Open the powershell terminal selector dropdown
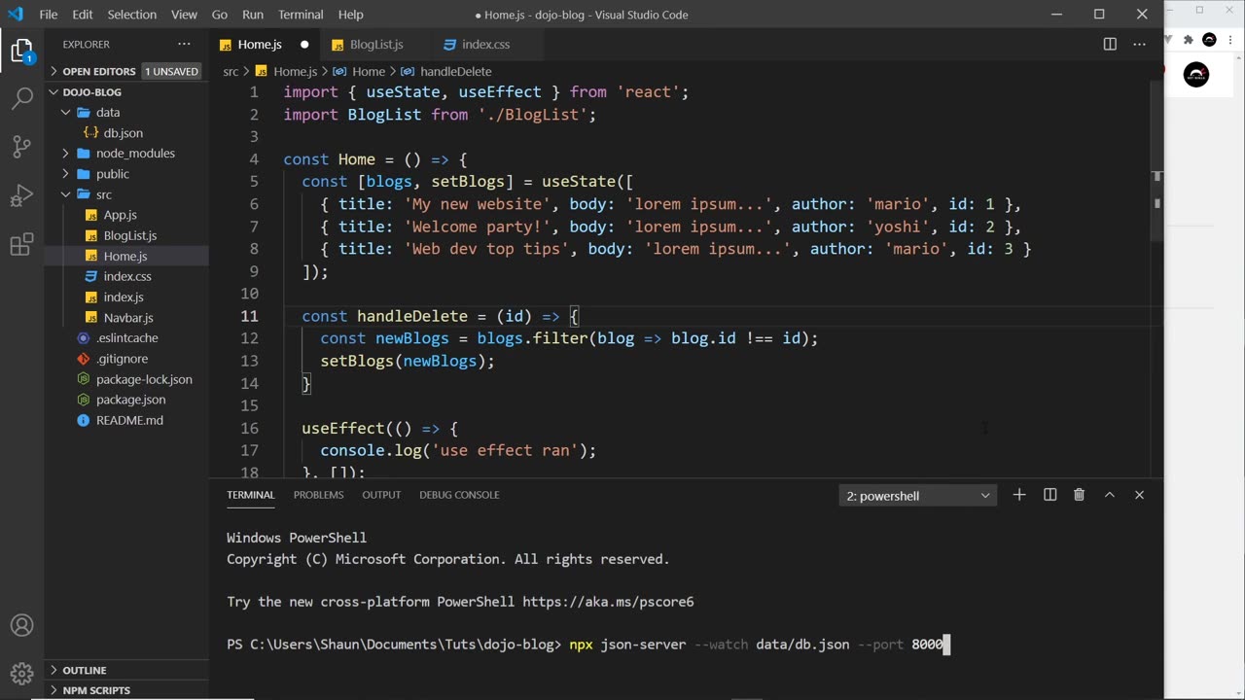Viewport: 1245px width, 700px height. coord(918,496)
